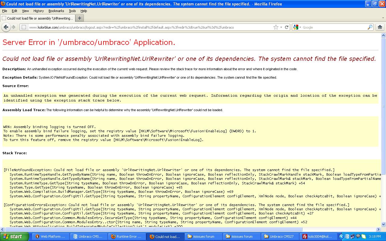Bookmark this page with the star icon
Image resolution: width=386 pixels, height=241 pixels.
276,27
